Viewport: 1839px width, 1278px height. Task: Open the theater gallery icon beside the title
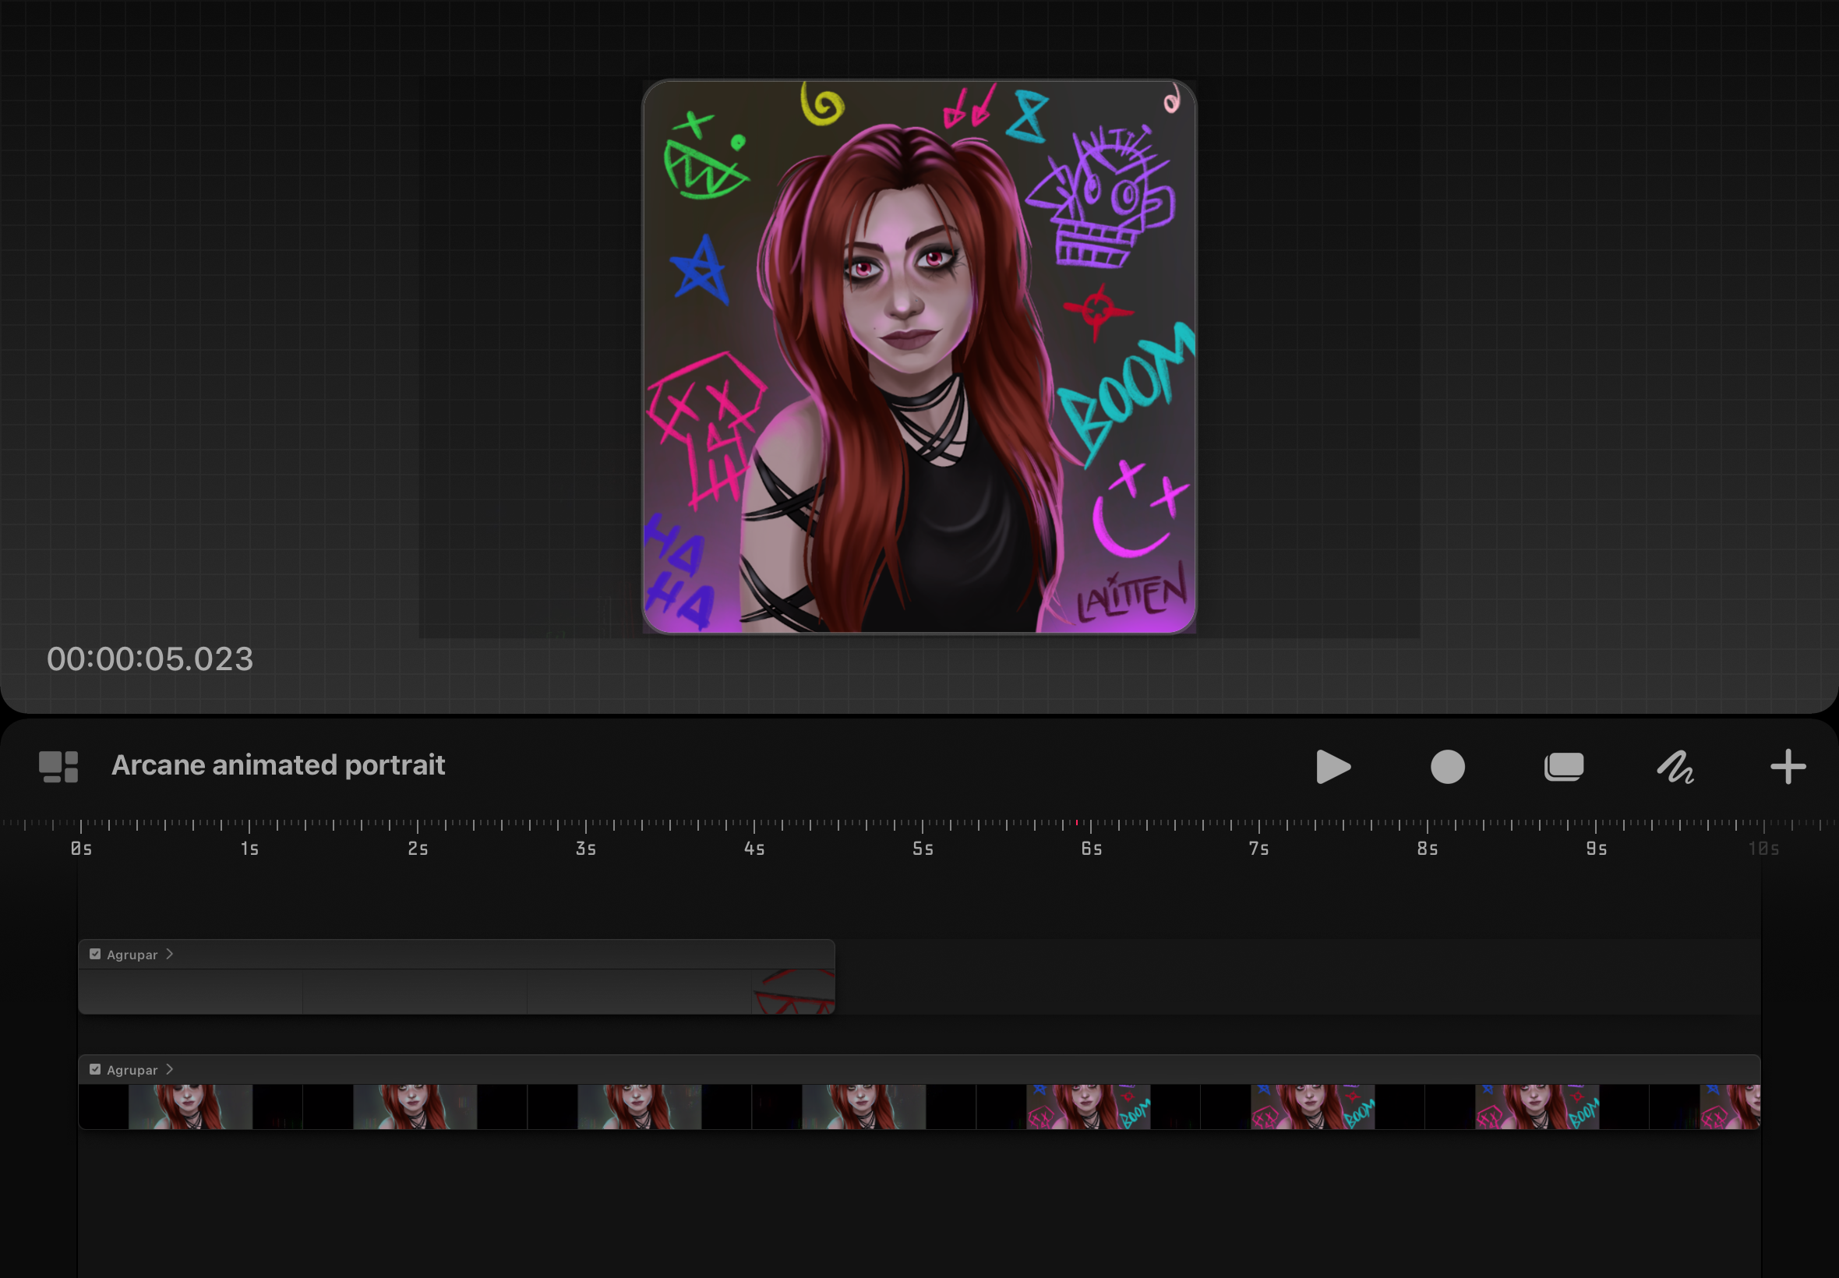click(x=58, y=766)
